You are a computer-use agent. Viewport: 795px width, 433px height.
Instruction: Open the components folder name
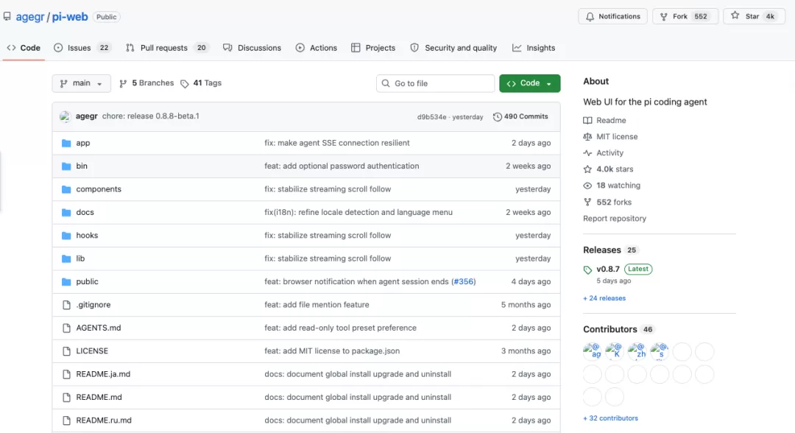(x=99, y=189)
